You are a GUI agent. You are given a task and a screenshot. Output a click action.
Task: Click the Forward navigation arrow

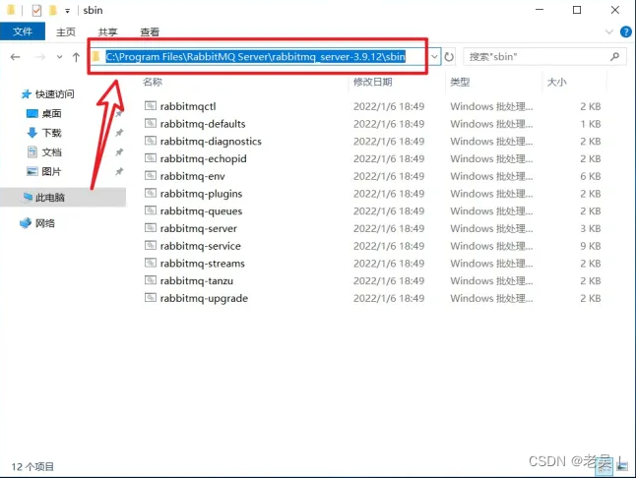tap(39, 57)
